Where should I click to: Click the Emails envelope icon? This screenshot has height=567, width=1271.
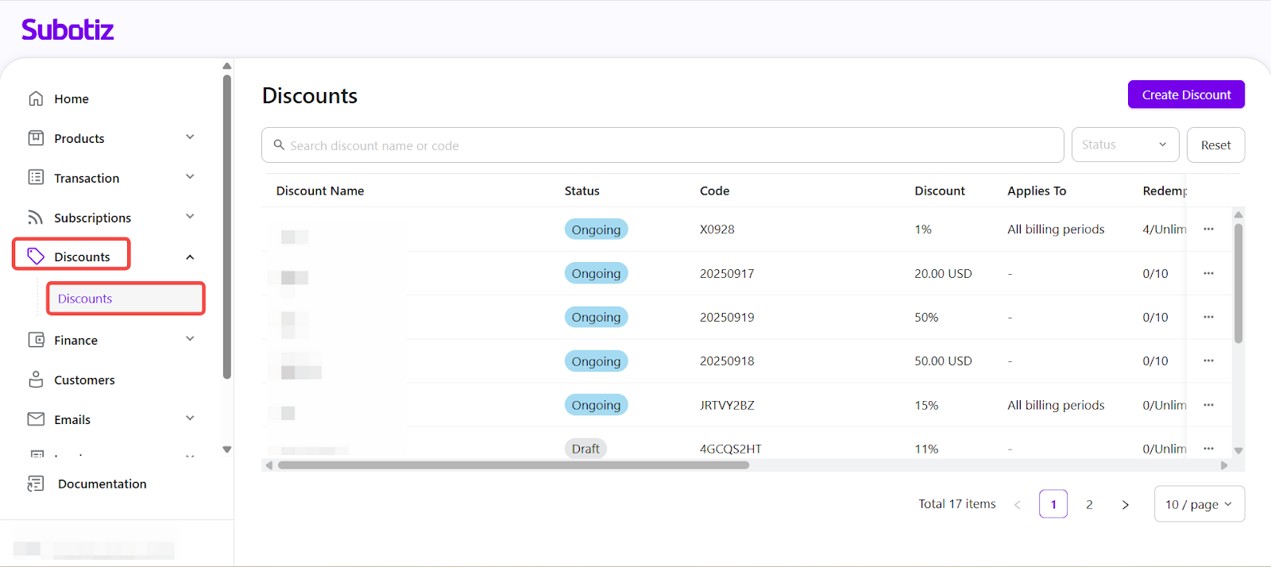[36, 419]
